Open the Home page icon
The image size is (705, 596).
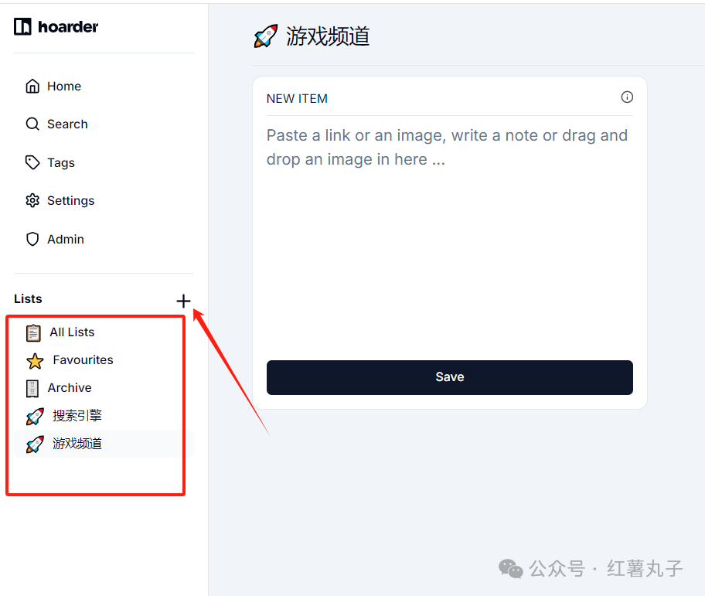click(x=32, y=86)
